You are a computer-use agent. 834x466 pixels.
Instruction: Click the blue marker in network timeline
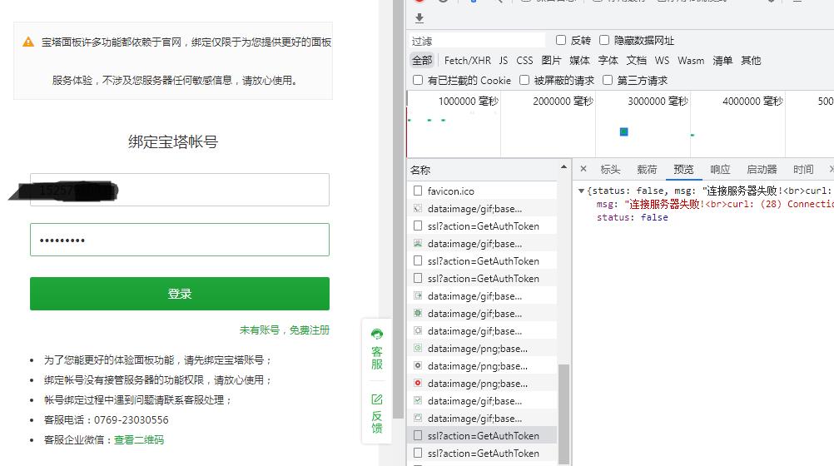click(x=624, y=132)
